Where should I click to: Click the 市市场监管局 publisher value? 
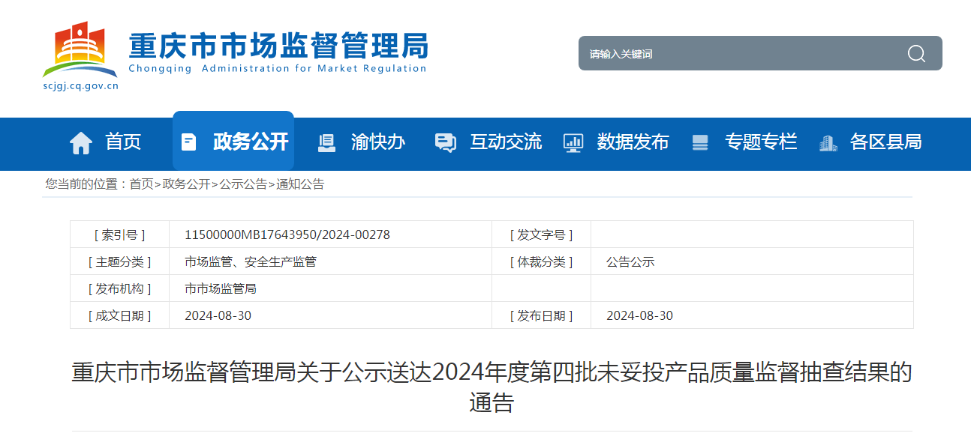(x=221, y=288)
